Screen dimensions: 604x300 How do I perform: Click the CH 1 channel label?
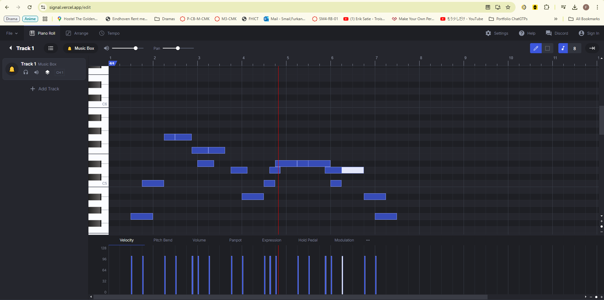[x=60, y=72]
